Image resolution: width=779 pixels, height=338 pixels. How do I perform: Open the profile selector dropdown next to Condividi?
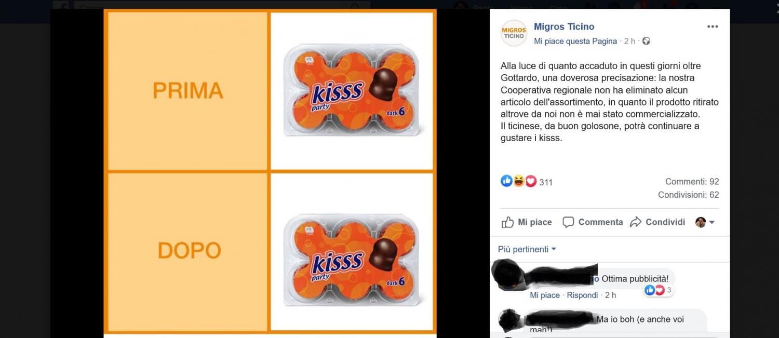click(705, 222)
